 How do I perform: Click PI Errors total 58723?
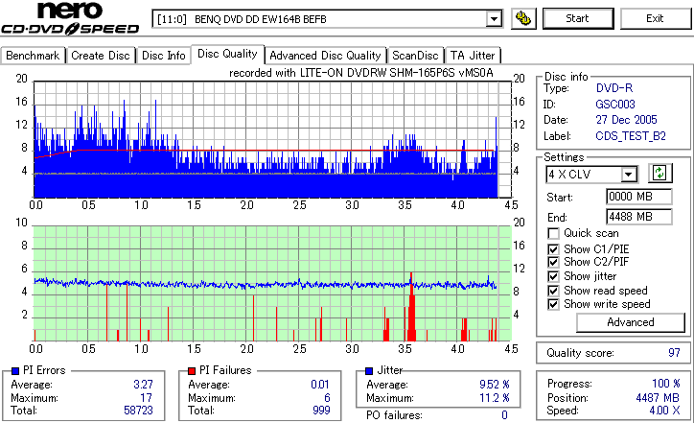point(139,411)
